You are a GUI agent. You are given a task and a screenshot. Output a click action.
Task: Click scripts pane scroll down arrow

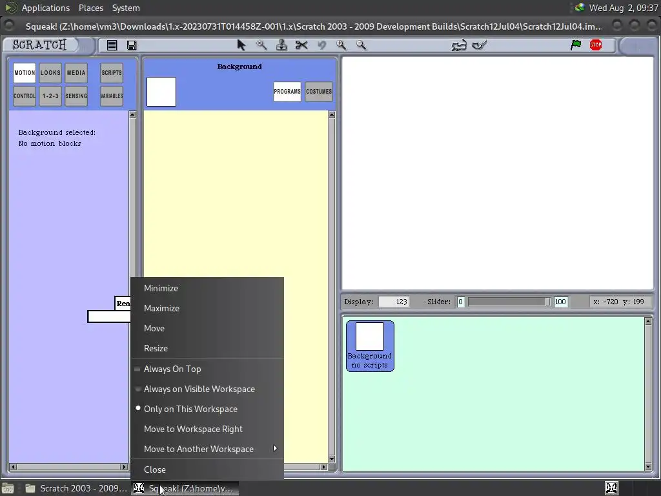332,459
